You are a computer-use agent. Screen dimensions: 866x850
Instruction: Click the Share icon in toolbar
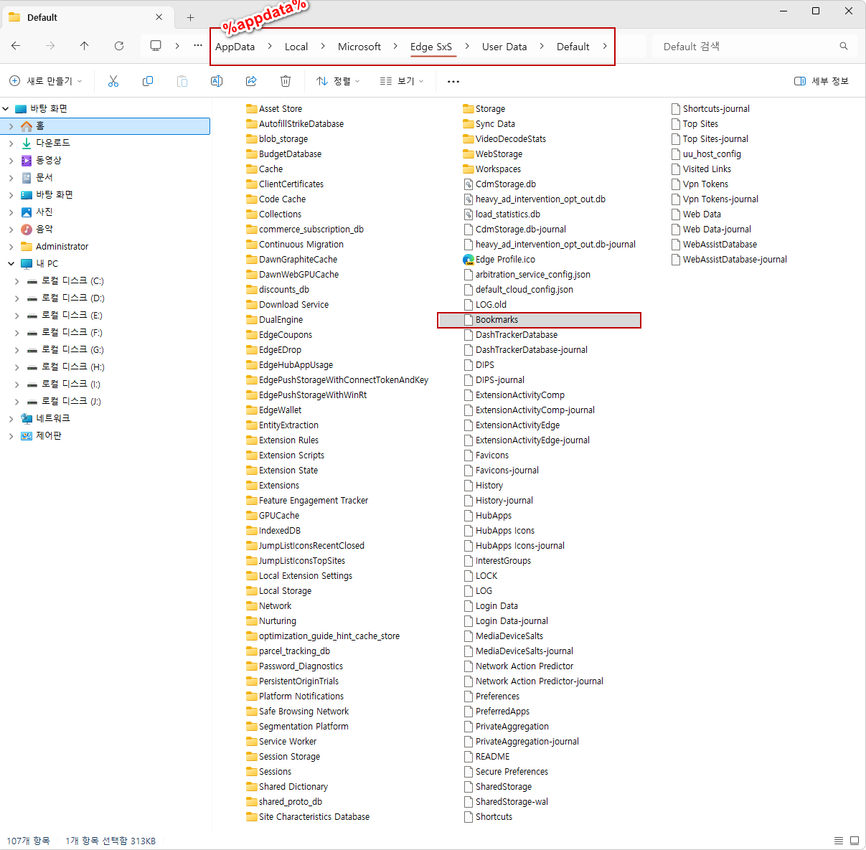point(251,81)
